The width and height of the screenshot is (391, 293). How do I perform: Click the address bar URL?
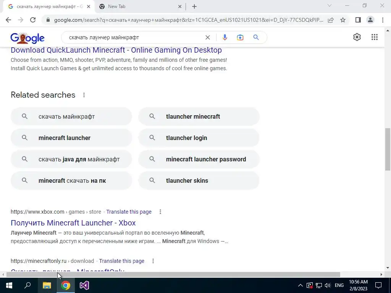[x=188, y=20]
